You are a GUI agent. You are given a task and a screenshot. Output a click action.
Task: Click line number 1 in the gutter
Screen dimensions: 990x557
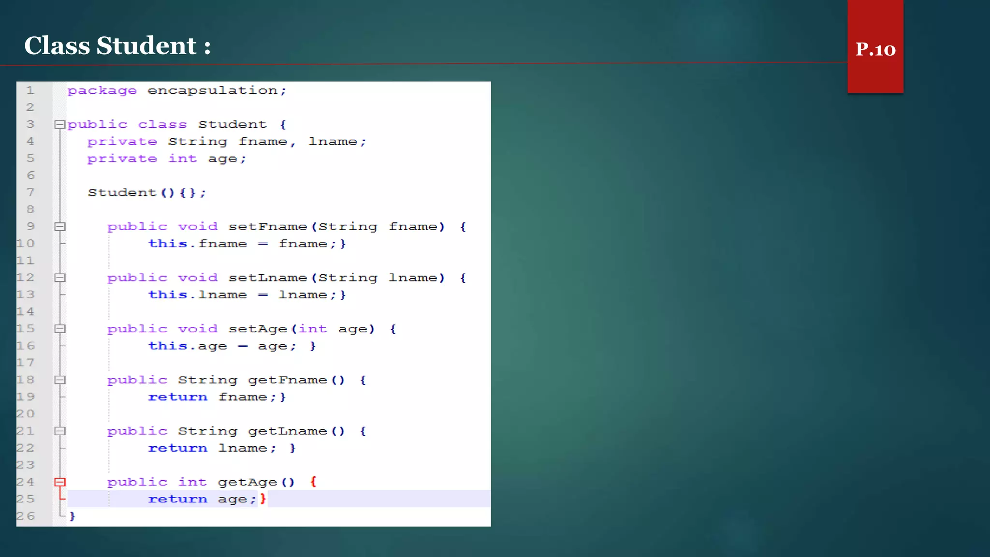[x=30, y=90]
